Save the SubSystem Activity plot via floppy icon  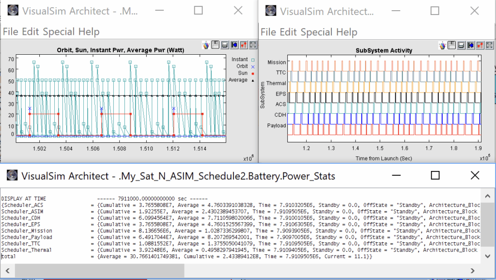[x=451, y=45]
